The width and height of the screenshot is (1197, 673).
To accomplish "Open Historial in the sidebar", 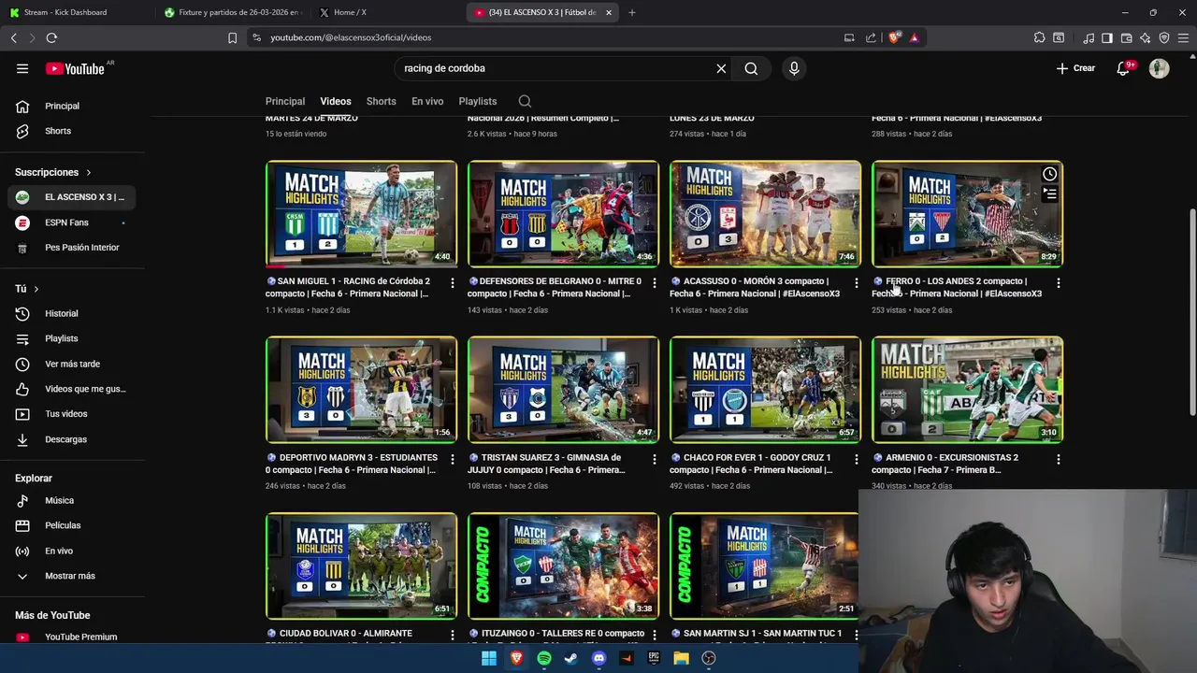I will (x=72, y=313).
